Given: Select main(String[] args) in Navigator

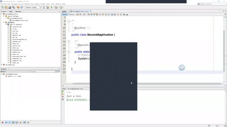Looking at the screenshot, I should click(15, 76).
